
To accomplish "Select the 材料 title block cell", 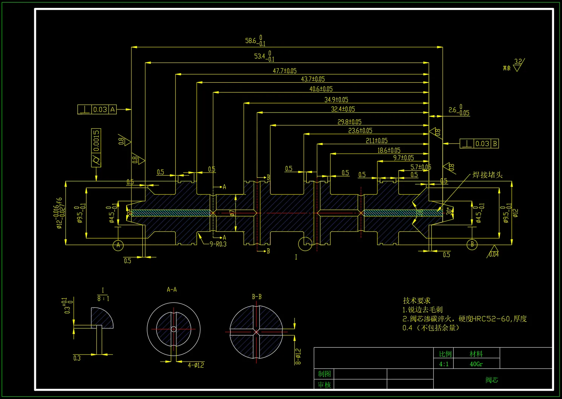I will 476,354.
